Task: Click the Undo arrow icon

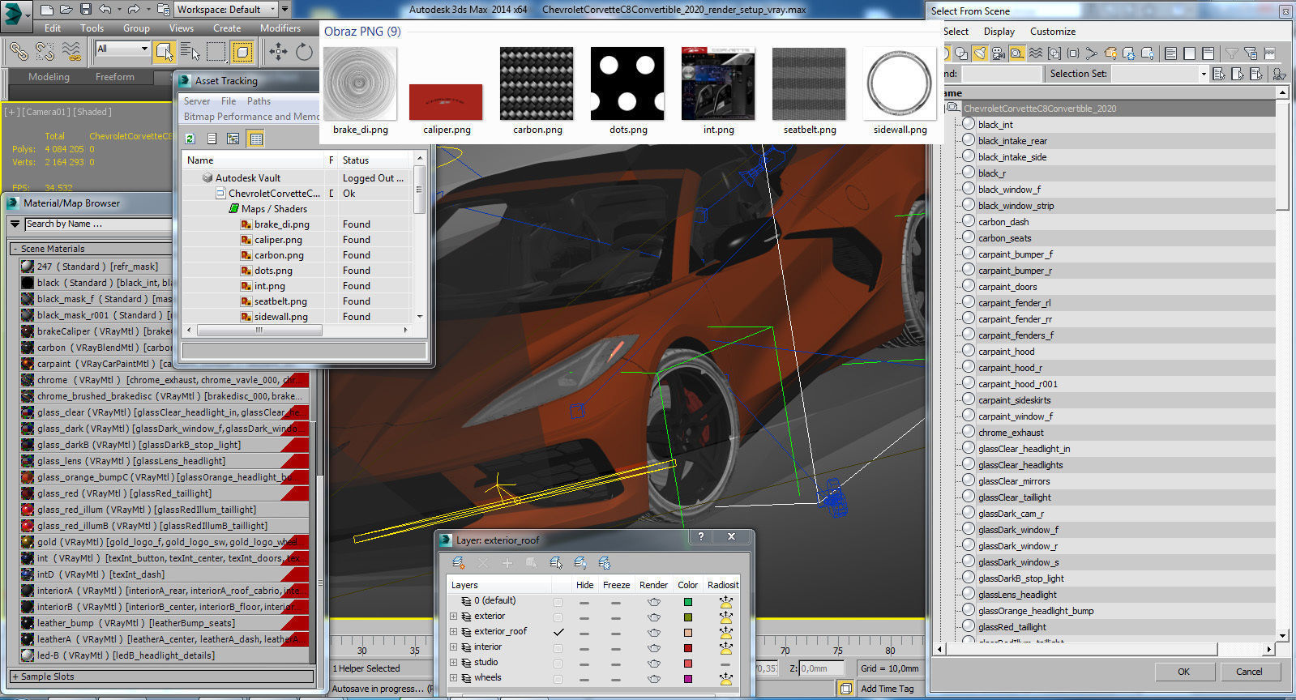Action: 105,10
